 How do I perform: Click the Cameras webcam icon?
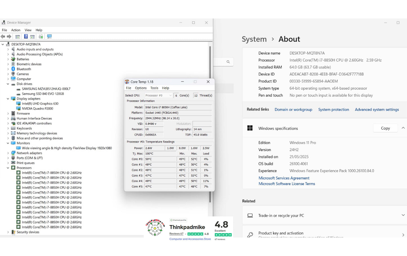click(13, 74)
